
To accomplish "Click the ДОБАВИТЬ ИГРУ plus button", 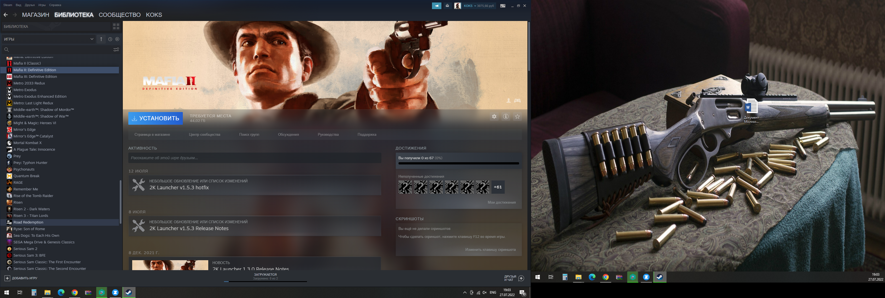I will 7,278.
